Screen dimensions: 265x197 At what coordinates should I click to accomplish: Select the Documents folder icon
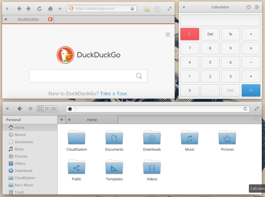(x=114, y=137)
